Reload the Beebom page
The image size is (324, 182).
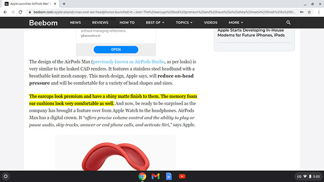[x=20, y=12]
